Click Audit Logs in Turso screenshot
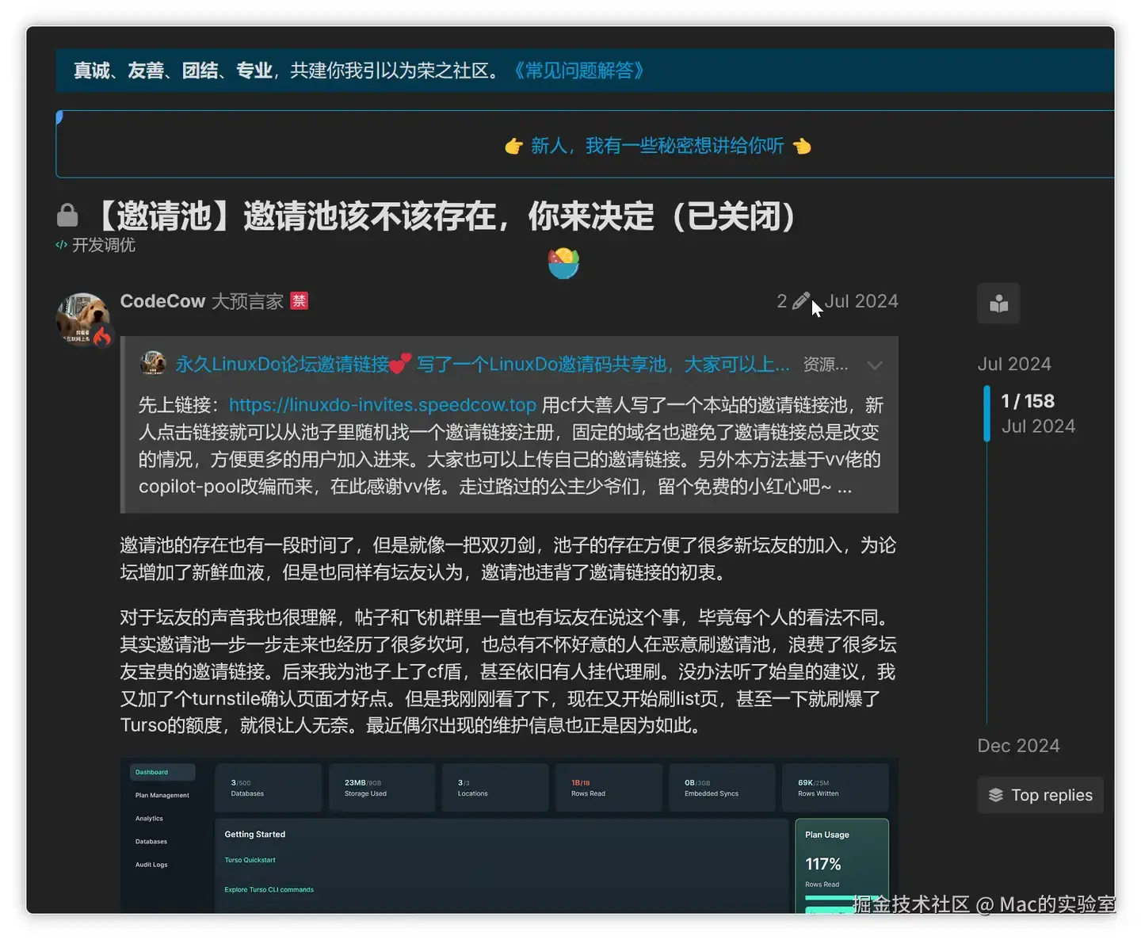The image size is (1141, 940). [151, 864]
